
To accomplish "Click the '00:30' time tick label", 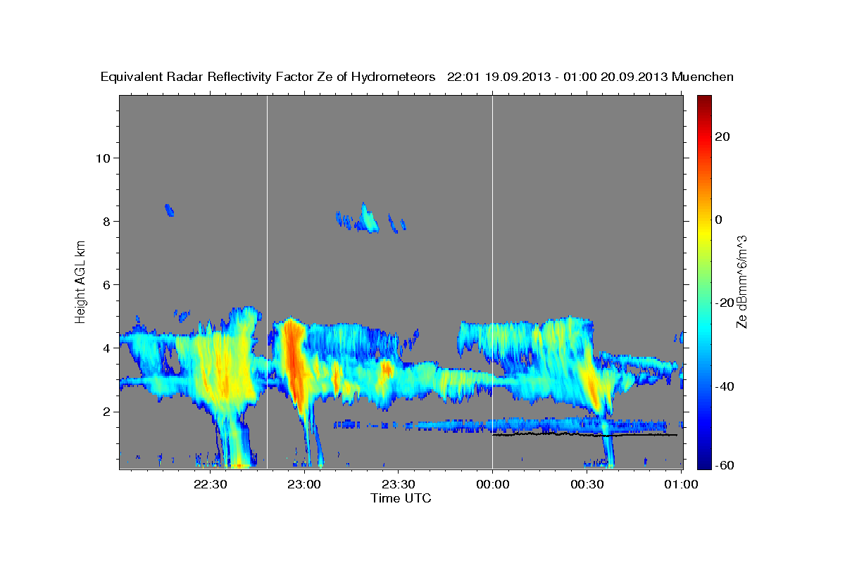I will tap(587, 484).
